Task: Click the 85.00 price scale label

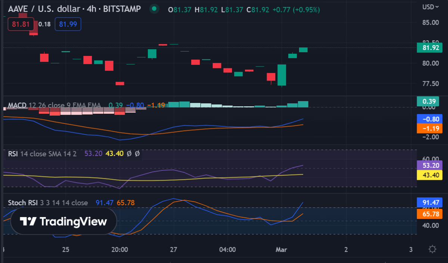Action: point(430,22)
